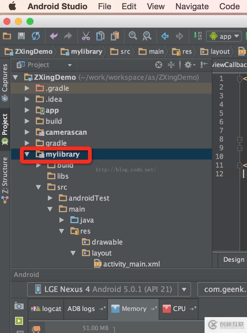
Task: Open the Navigate menu
Action: point(192,6)
